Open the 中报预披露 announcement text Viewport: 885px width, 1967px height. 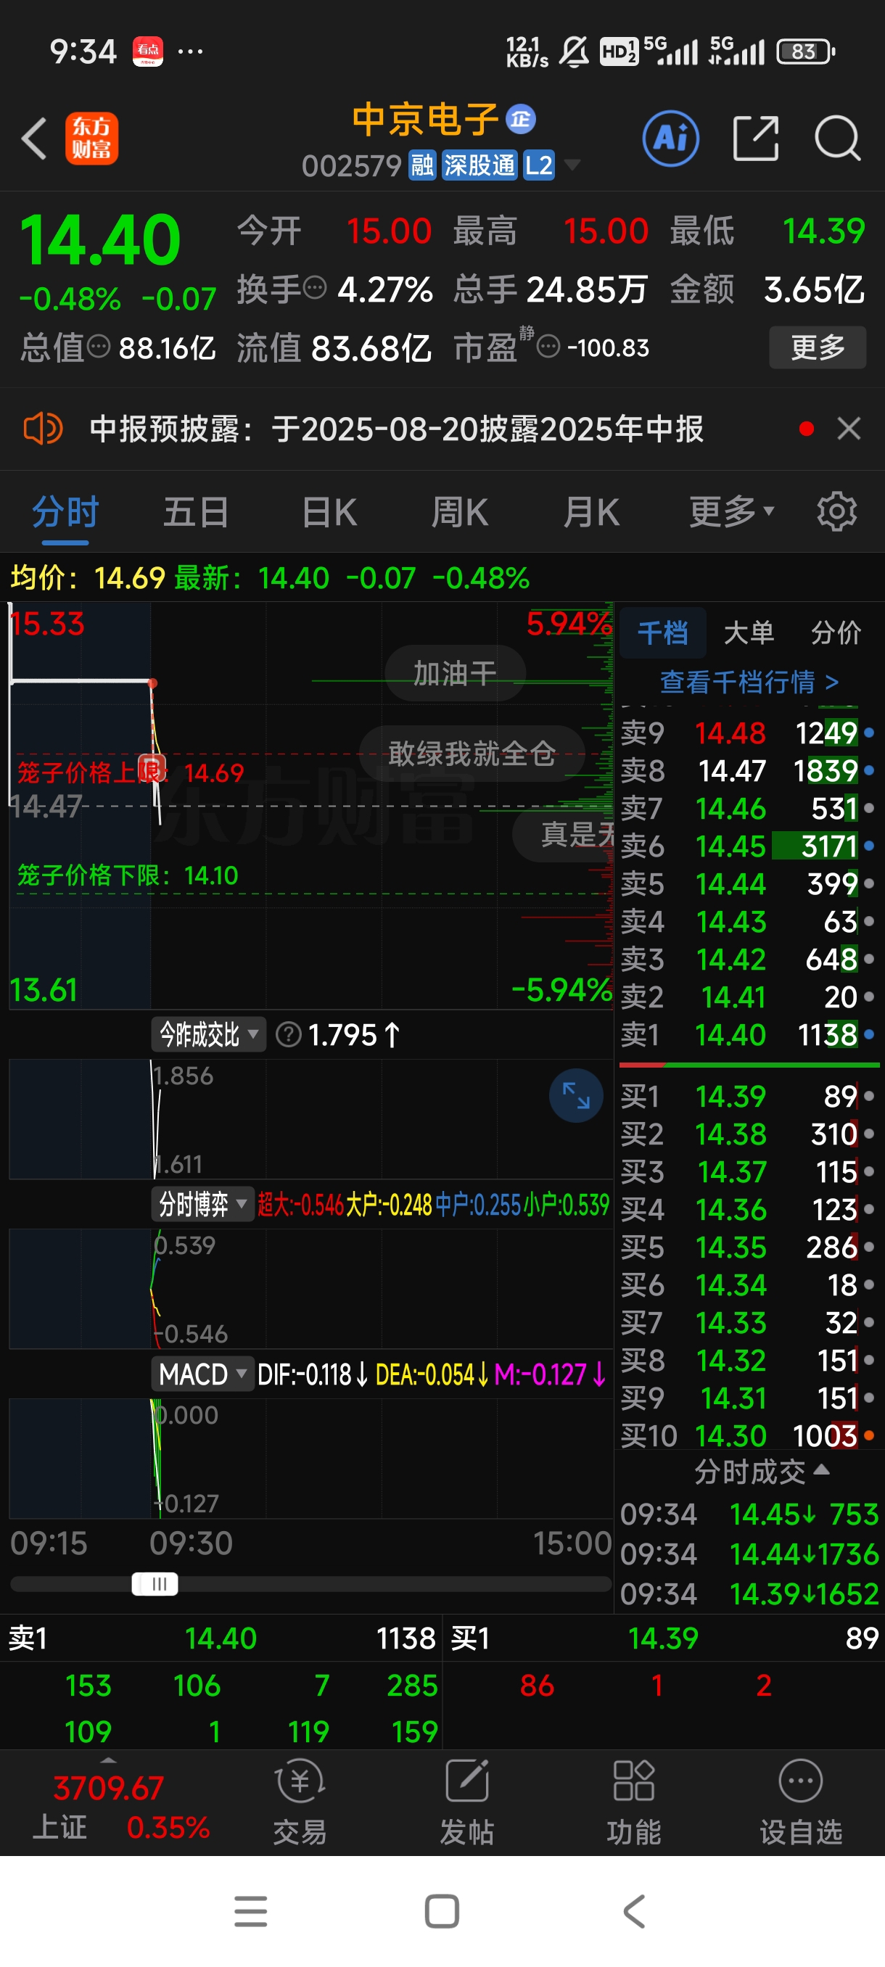tap(396, 429)
